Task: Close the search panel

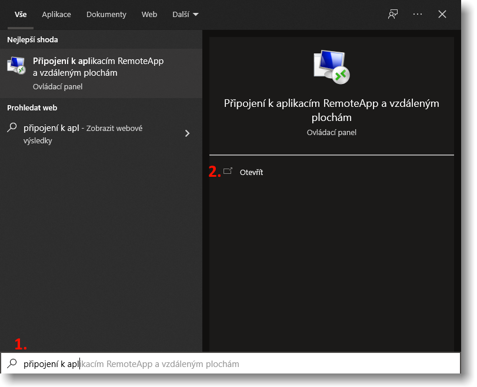Action: (442, 14)
